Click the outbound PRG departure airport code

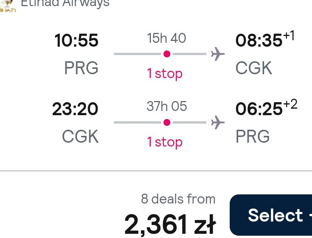pos(81,68)
